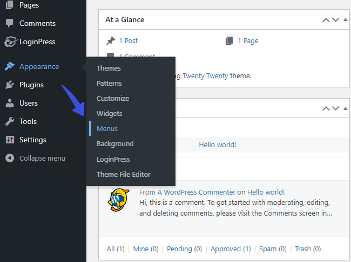Move the Activity panel up arrow
The image size is (351, 262).
click(x=326, y=108)
